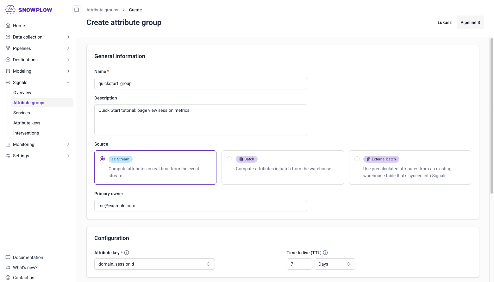Image resolution: width=494 pixels, height=282 pixels.
Task: Click the info icon beside Time to live (TTL)
Action: tap(326, 253)
